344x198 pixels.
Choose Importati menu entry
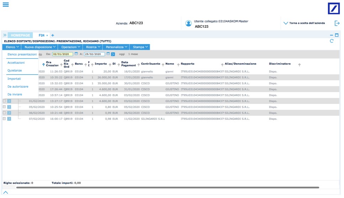coord(14,79)
